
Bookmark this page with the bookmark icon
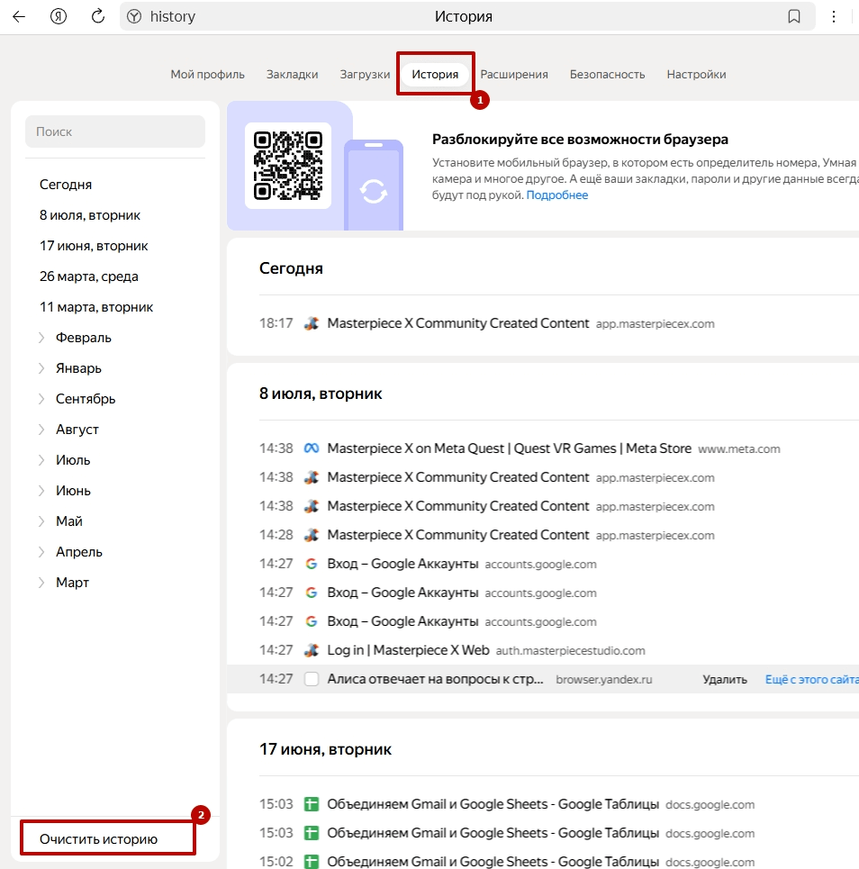click(793, 16)
